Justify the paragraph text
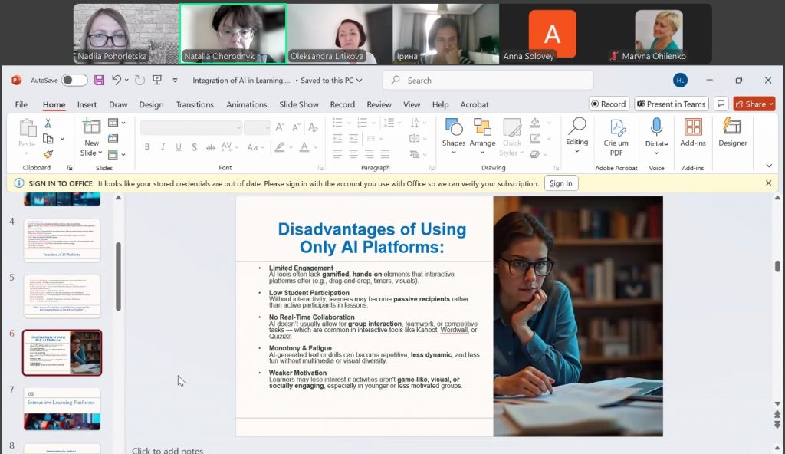Image resolution: width=785 pixels, height=454 pixels. (385, 154)
